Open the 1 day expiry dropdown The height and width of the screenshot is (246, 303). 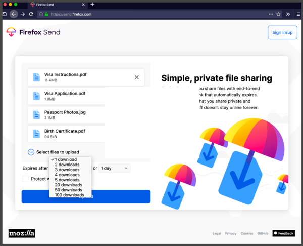[x=115, y=168]
